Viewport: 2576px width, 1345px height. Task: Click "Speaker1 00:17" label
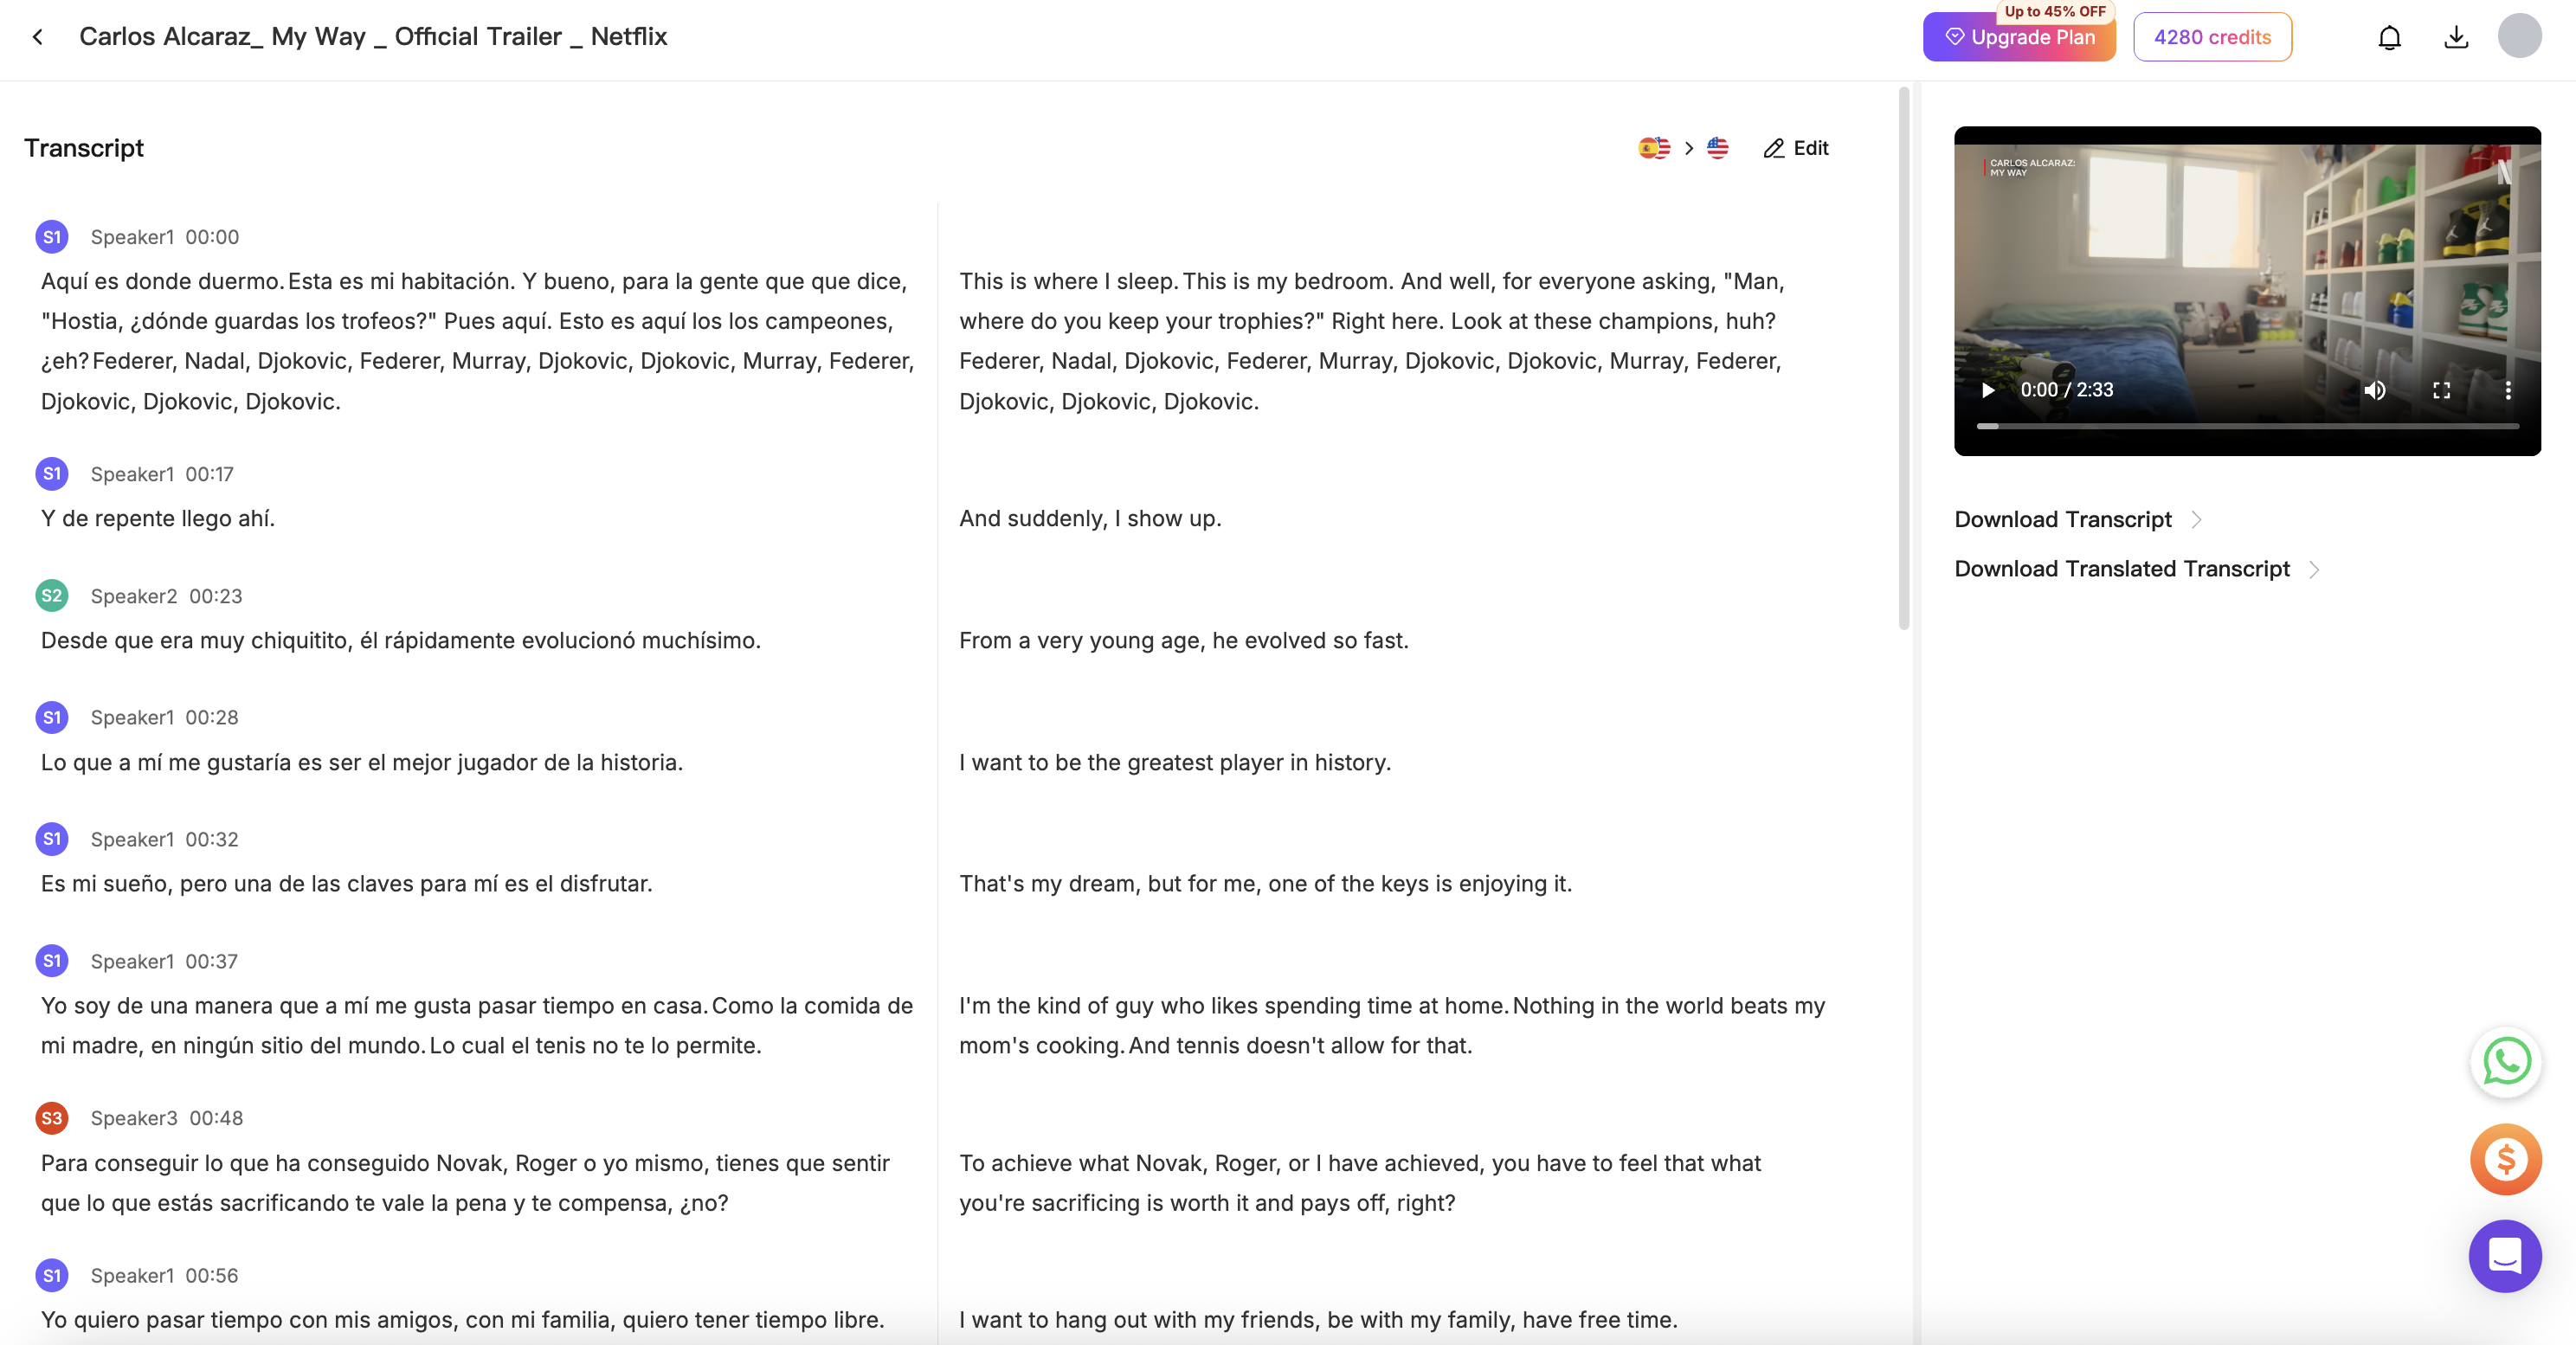click(162, 474)
